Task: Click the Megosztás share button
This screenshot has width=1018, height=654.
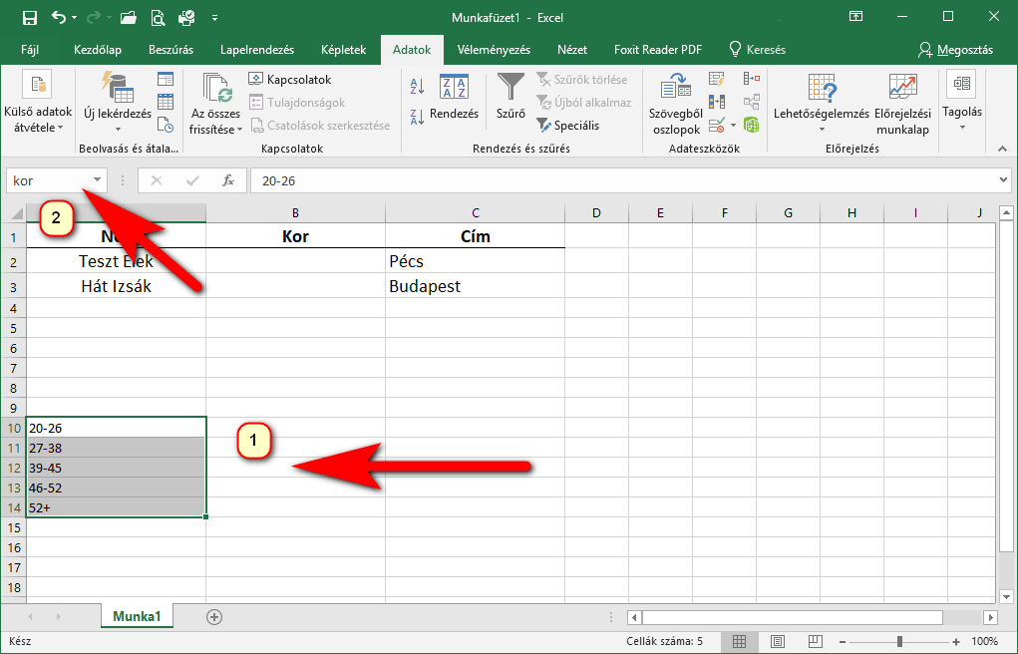Action: [955, 50]
